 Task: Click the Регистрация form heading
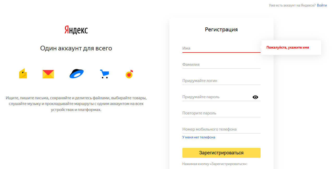pos(221,30)
